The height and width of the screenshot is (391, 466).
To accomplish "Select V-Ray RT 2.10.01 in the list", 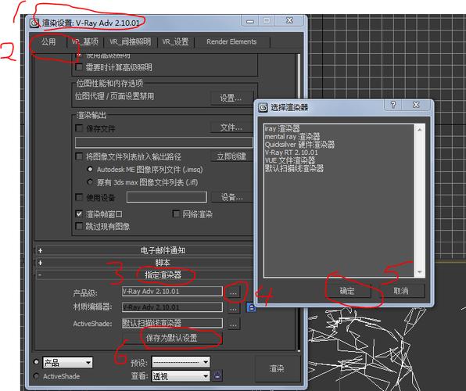I will pos(291,152).
